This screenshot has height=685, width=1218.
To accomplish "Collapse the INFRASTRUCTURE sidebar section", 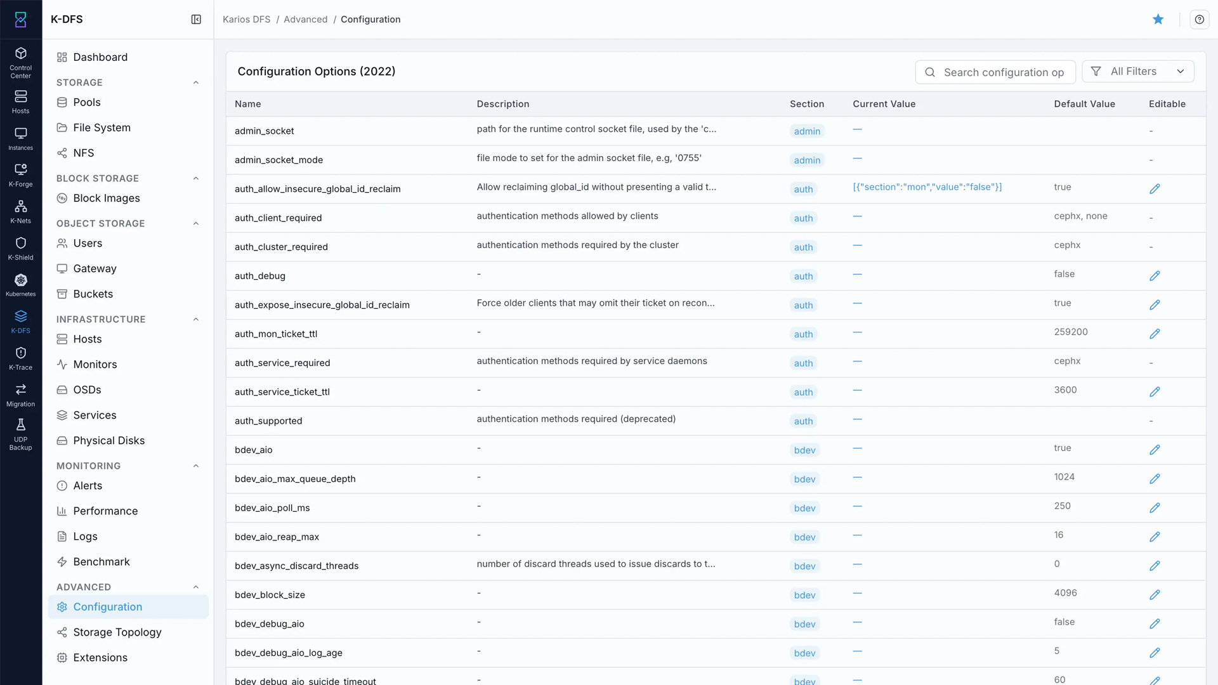I will (x=196, y=319).
